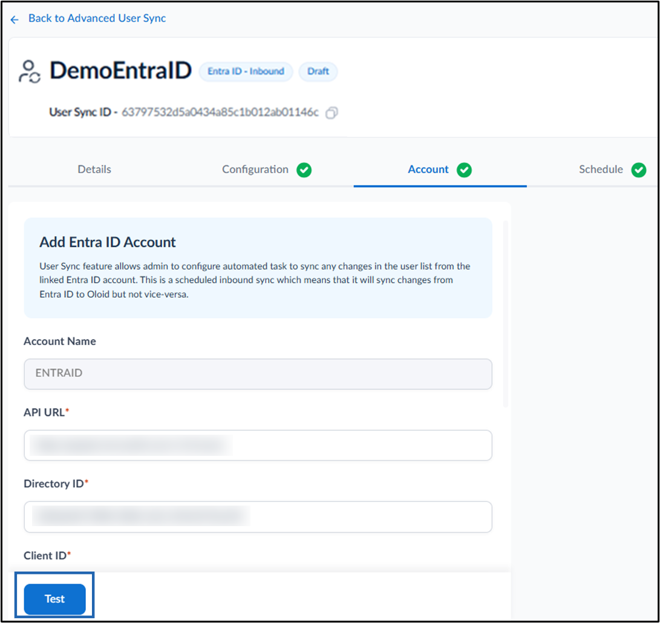Image resolution: width=660 pixels, height=623 pixels.
Task: Click the Directory ID label
Action: pyautogui.click(x=56, y=484)
